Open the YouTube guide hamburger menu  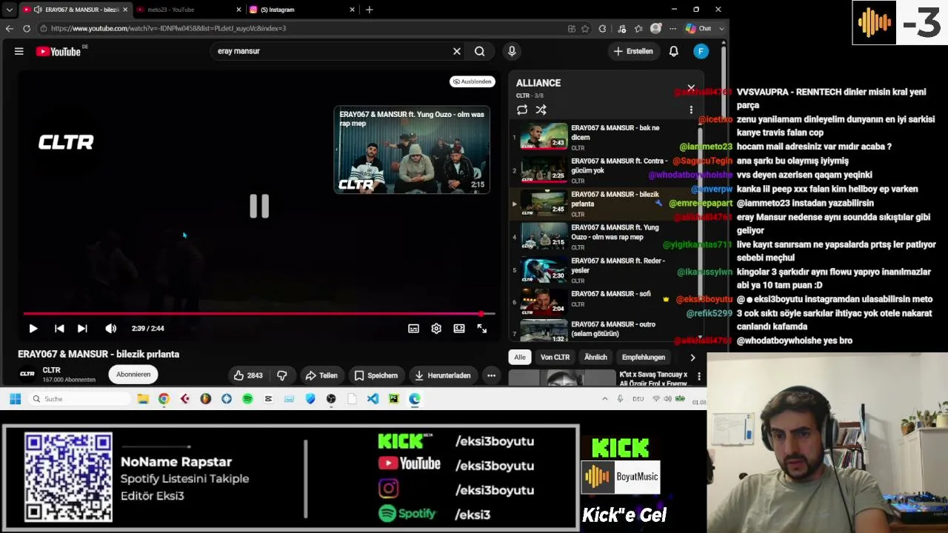(19, 51)
